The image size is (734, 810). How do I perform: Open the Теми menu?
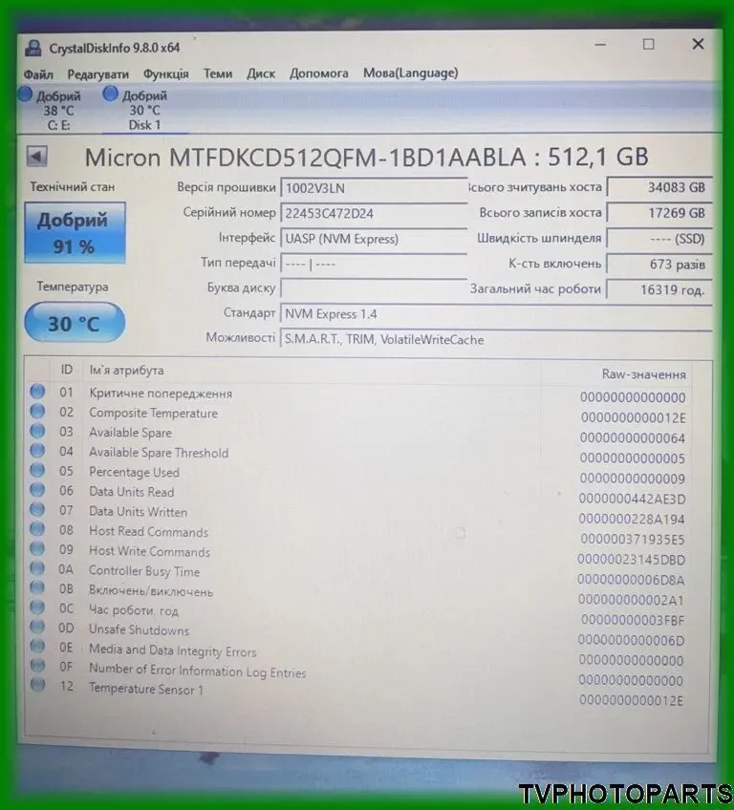(218, 74)
